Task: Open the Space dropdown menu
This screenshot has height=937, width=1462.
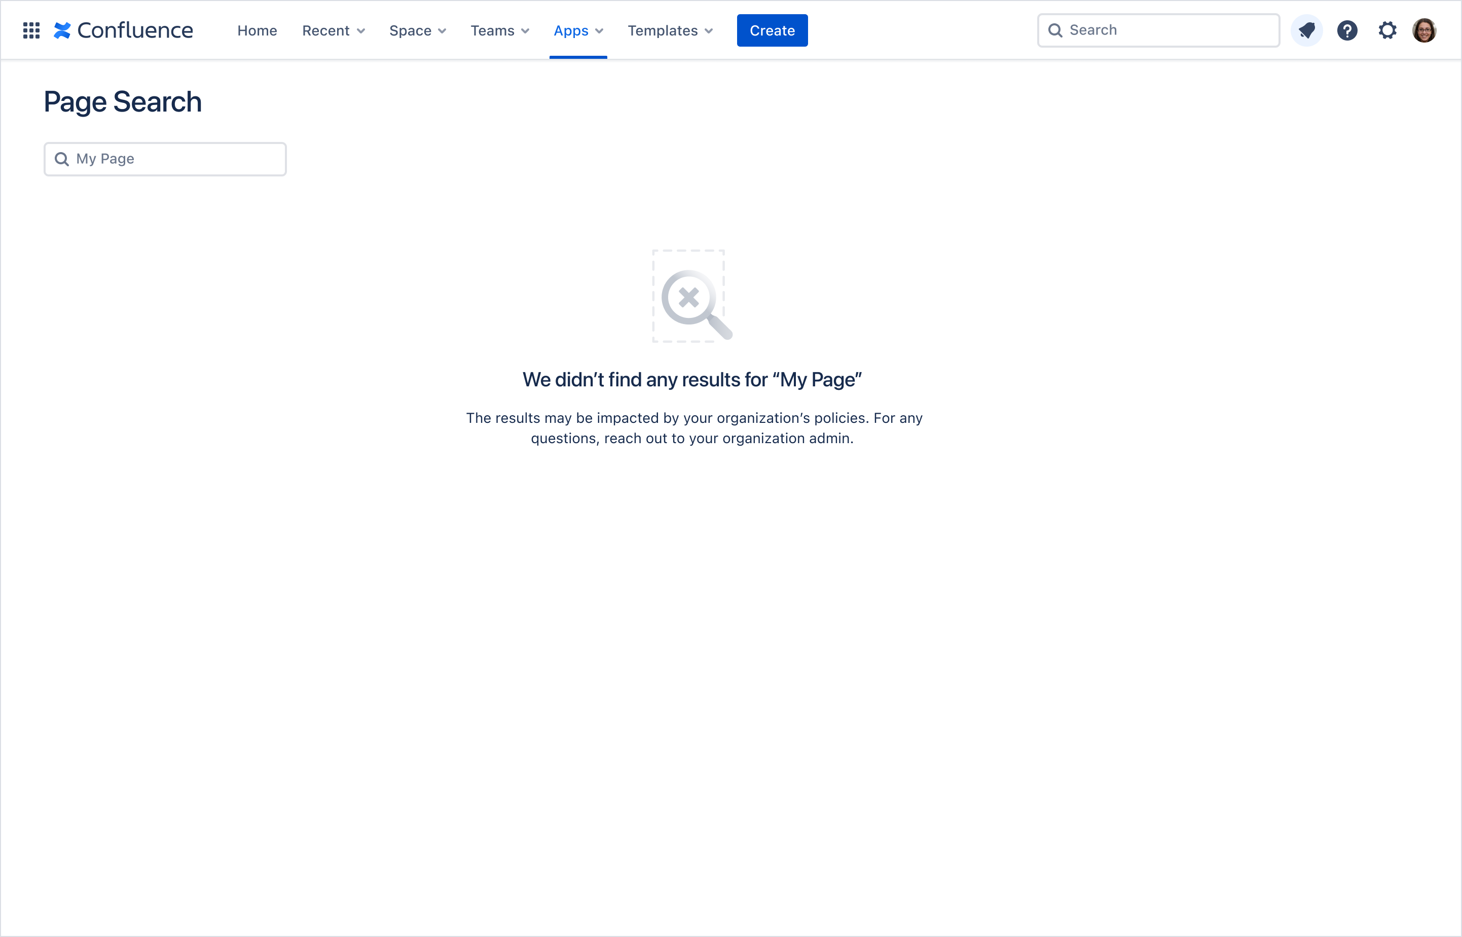Action: pyautogui.click(x=418, y=30)
